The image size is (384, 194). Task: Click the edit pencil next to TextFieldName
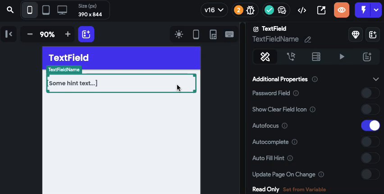[308, 40]
